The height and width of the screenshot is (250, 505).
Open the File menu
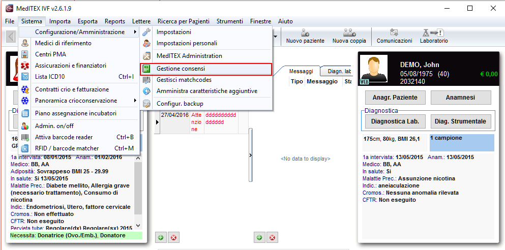[10, 21]
